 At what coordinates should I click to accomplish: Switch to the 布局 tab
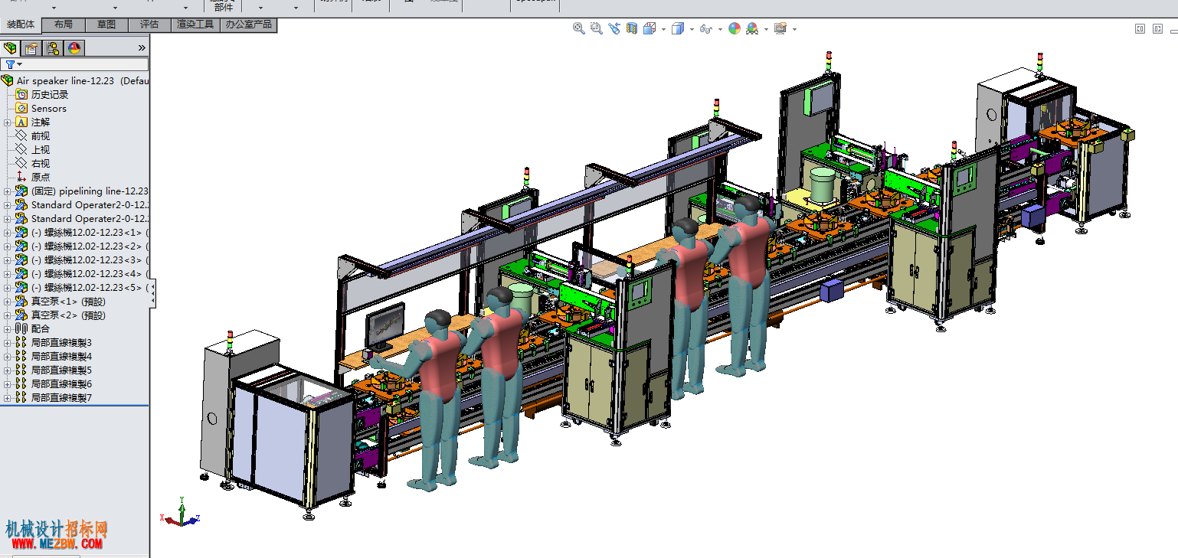click(64, 24)
